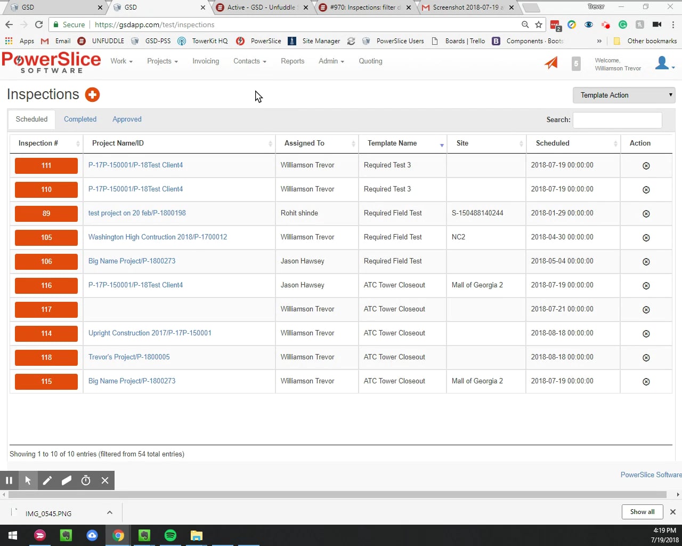The width and height of the screenshot is (682, 546).
Task: Open Washington High Contruction 2018 project link
Action: click(158, 237)
